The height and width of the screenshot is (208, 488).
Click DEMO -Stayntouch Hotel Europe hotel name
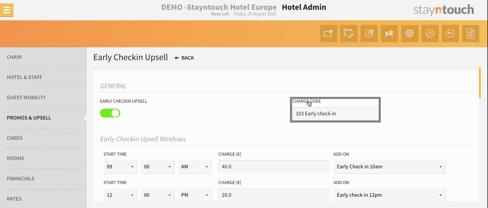[219, 7]
